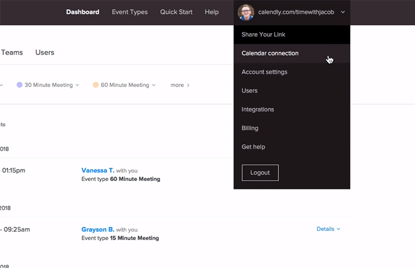
Task: Click the Logout button
Action: pyautogui.click(x=260, y=173)
